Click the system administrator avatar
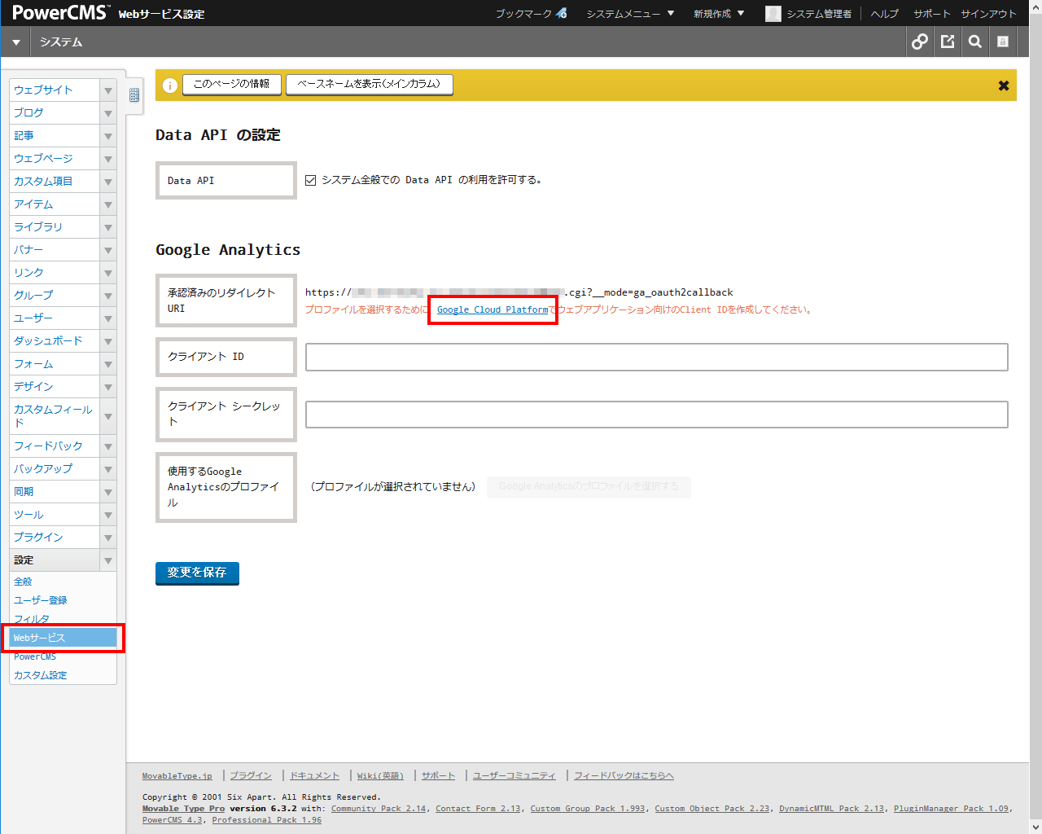1042x834 pixels. point(773,14)
